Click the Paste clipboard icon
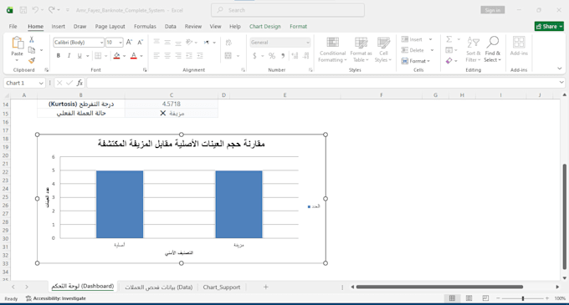Screen dimensions: 569x305 pyautogui.click(x=17, y=43)
